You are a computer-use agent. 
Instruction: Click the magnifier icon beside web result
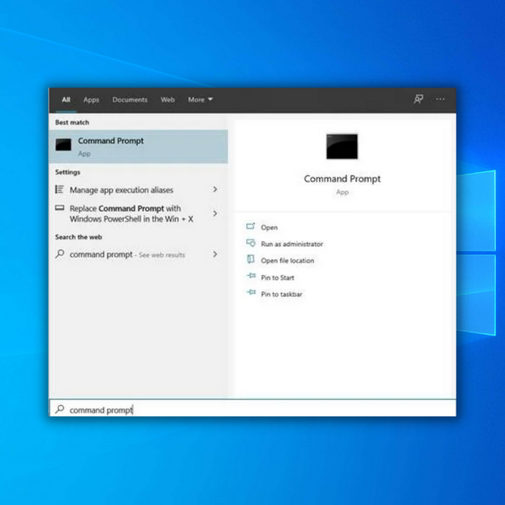pyautogui.click(x=60, y=254)
